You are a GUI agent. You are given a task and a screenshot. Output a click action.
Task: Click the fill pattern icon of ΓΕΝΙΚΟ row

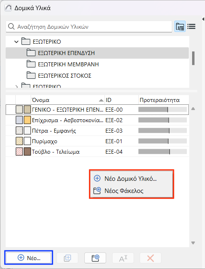(x=19, y=110)
